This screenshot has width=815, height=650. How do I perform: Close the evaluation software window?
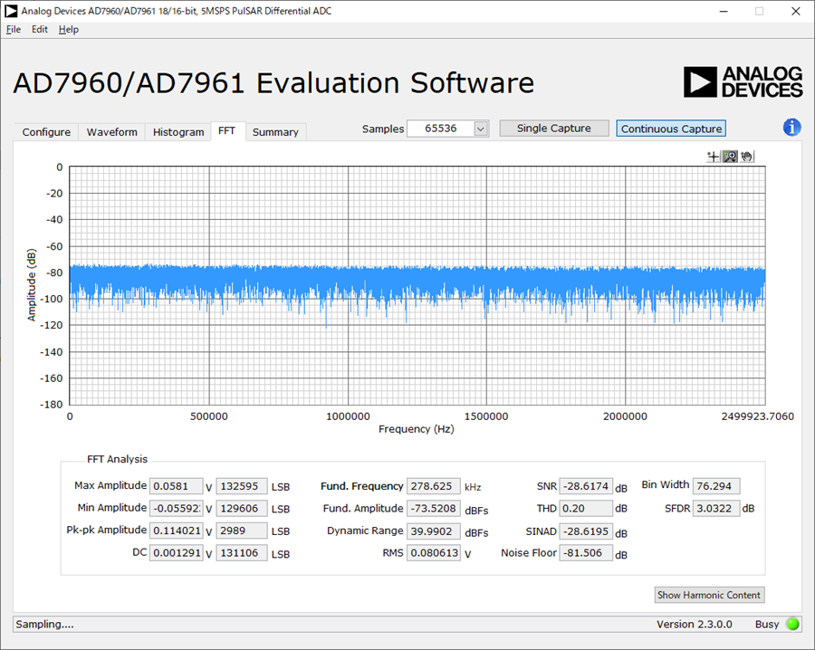[x=795, y=11]
